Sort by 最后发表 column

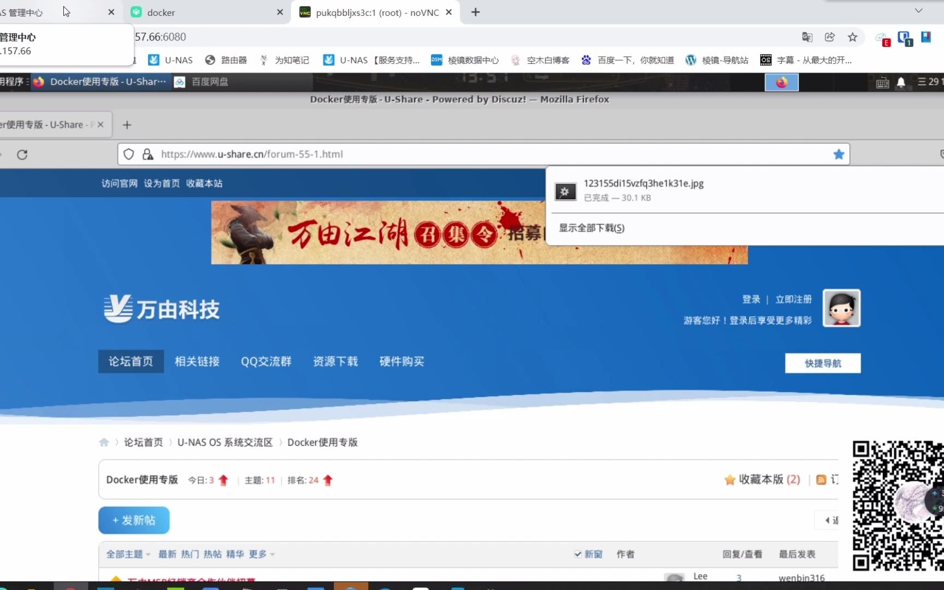[797, 554]
